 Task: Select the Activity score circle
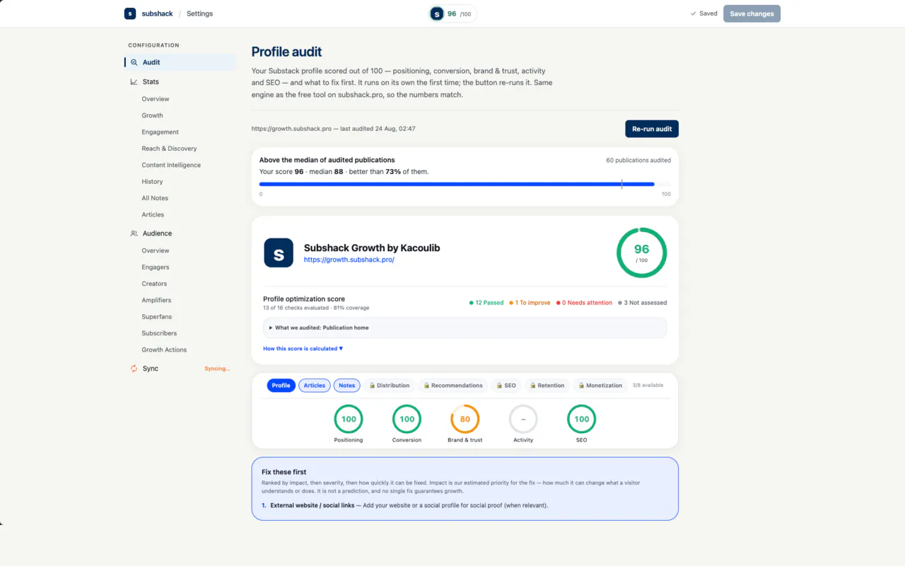523,419
